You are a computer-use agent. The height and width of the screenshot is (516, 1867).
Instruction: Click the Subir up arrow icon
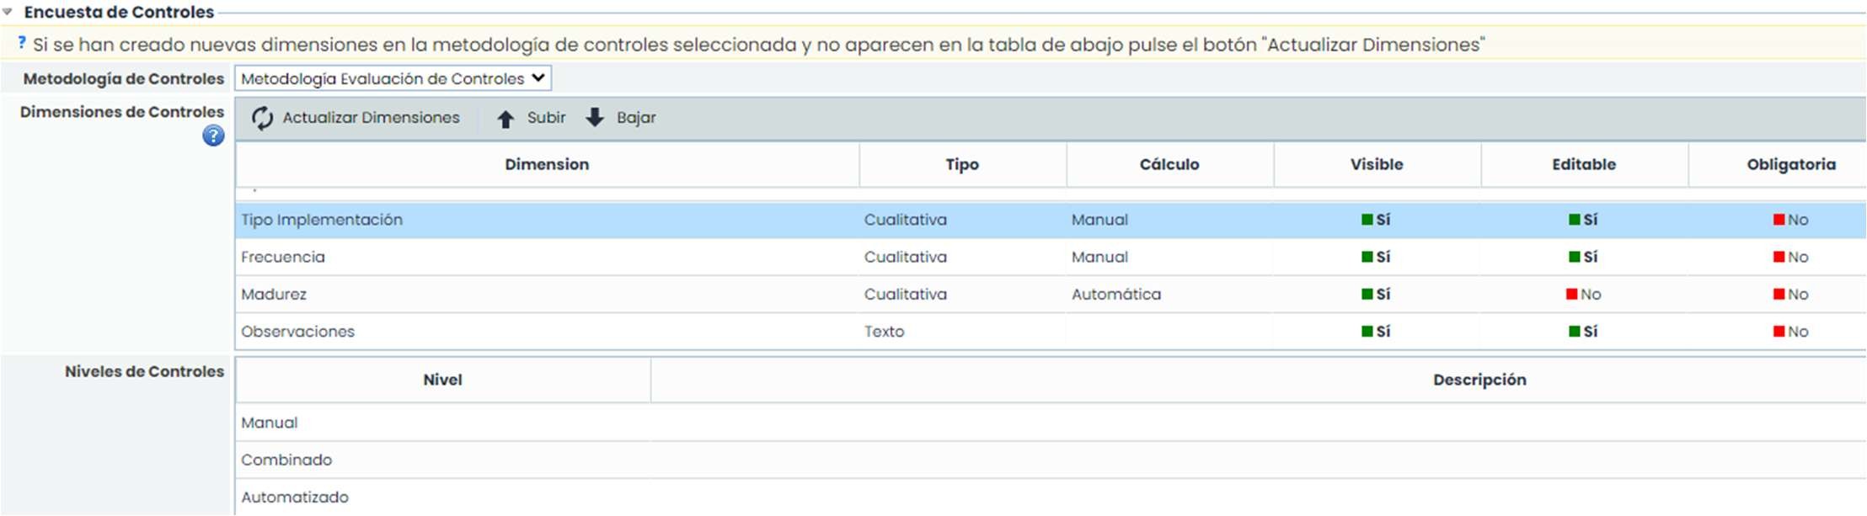pyautogui.click(x=506, y=119)
